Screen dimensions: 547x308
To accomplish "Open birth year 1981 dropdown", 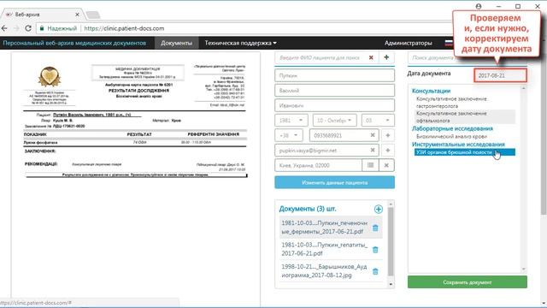I will click(x=291, y=120).
